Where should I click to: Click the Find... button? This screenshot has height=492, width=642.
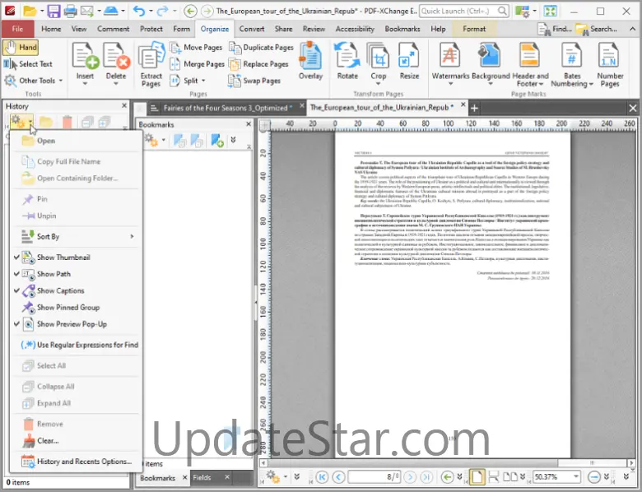point(555,29)
